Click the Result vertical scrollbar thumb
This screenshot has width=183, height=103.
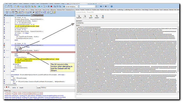click(178, 50)
